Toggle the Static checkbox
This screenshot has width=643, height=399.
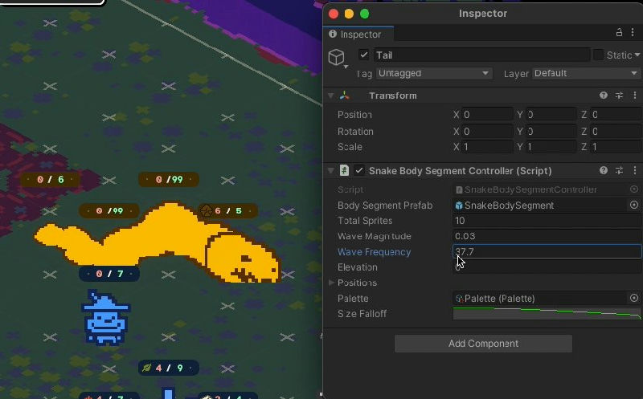click(x=598, y=55)
